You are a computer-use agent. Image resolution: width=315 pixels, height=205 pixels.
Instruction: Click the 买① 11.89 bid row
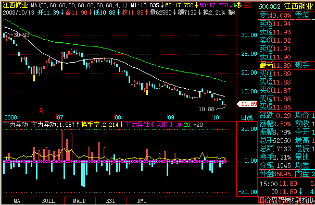tap(275, 74)
